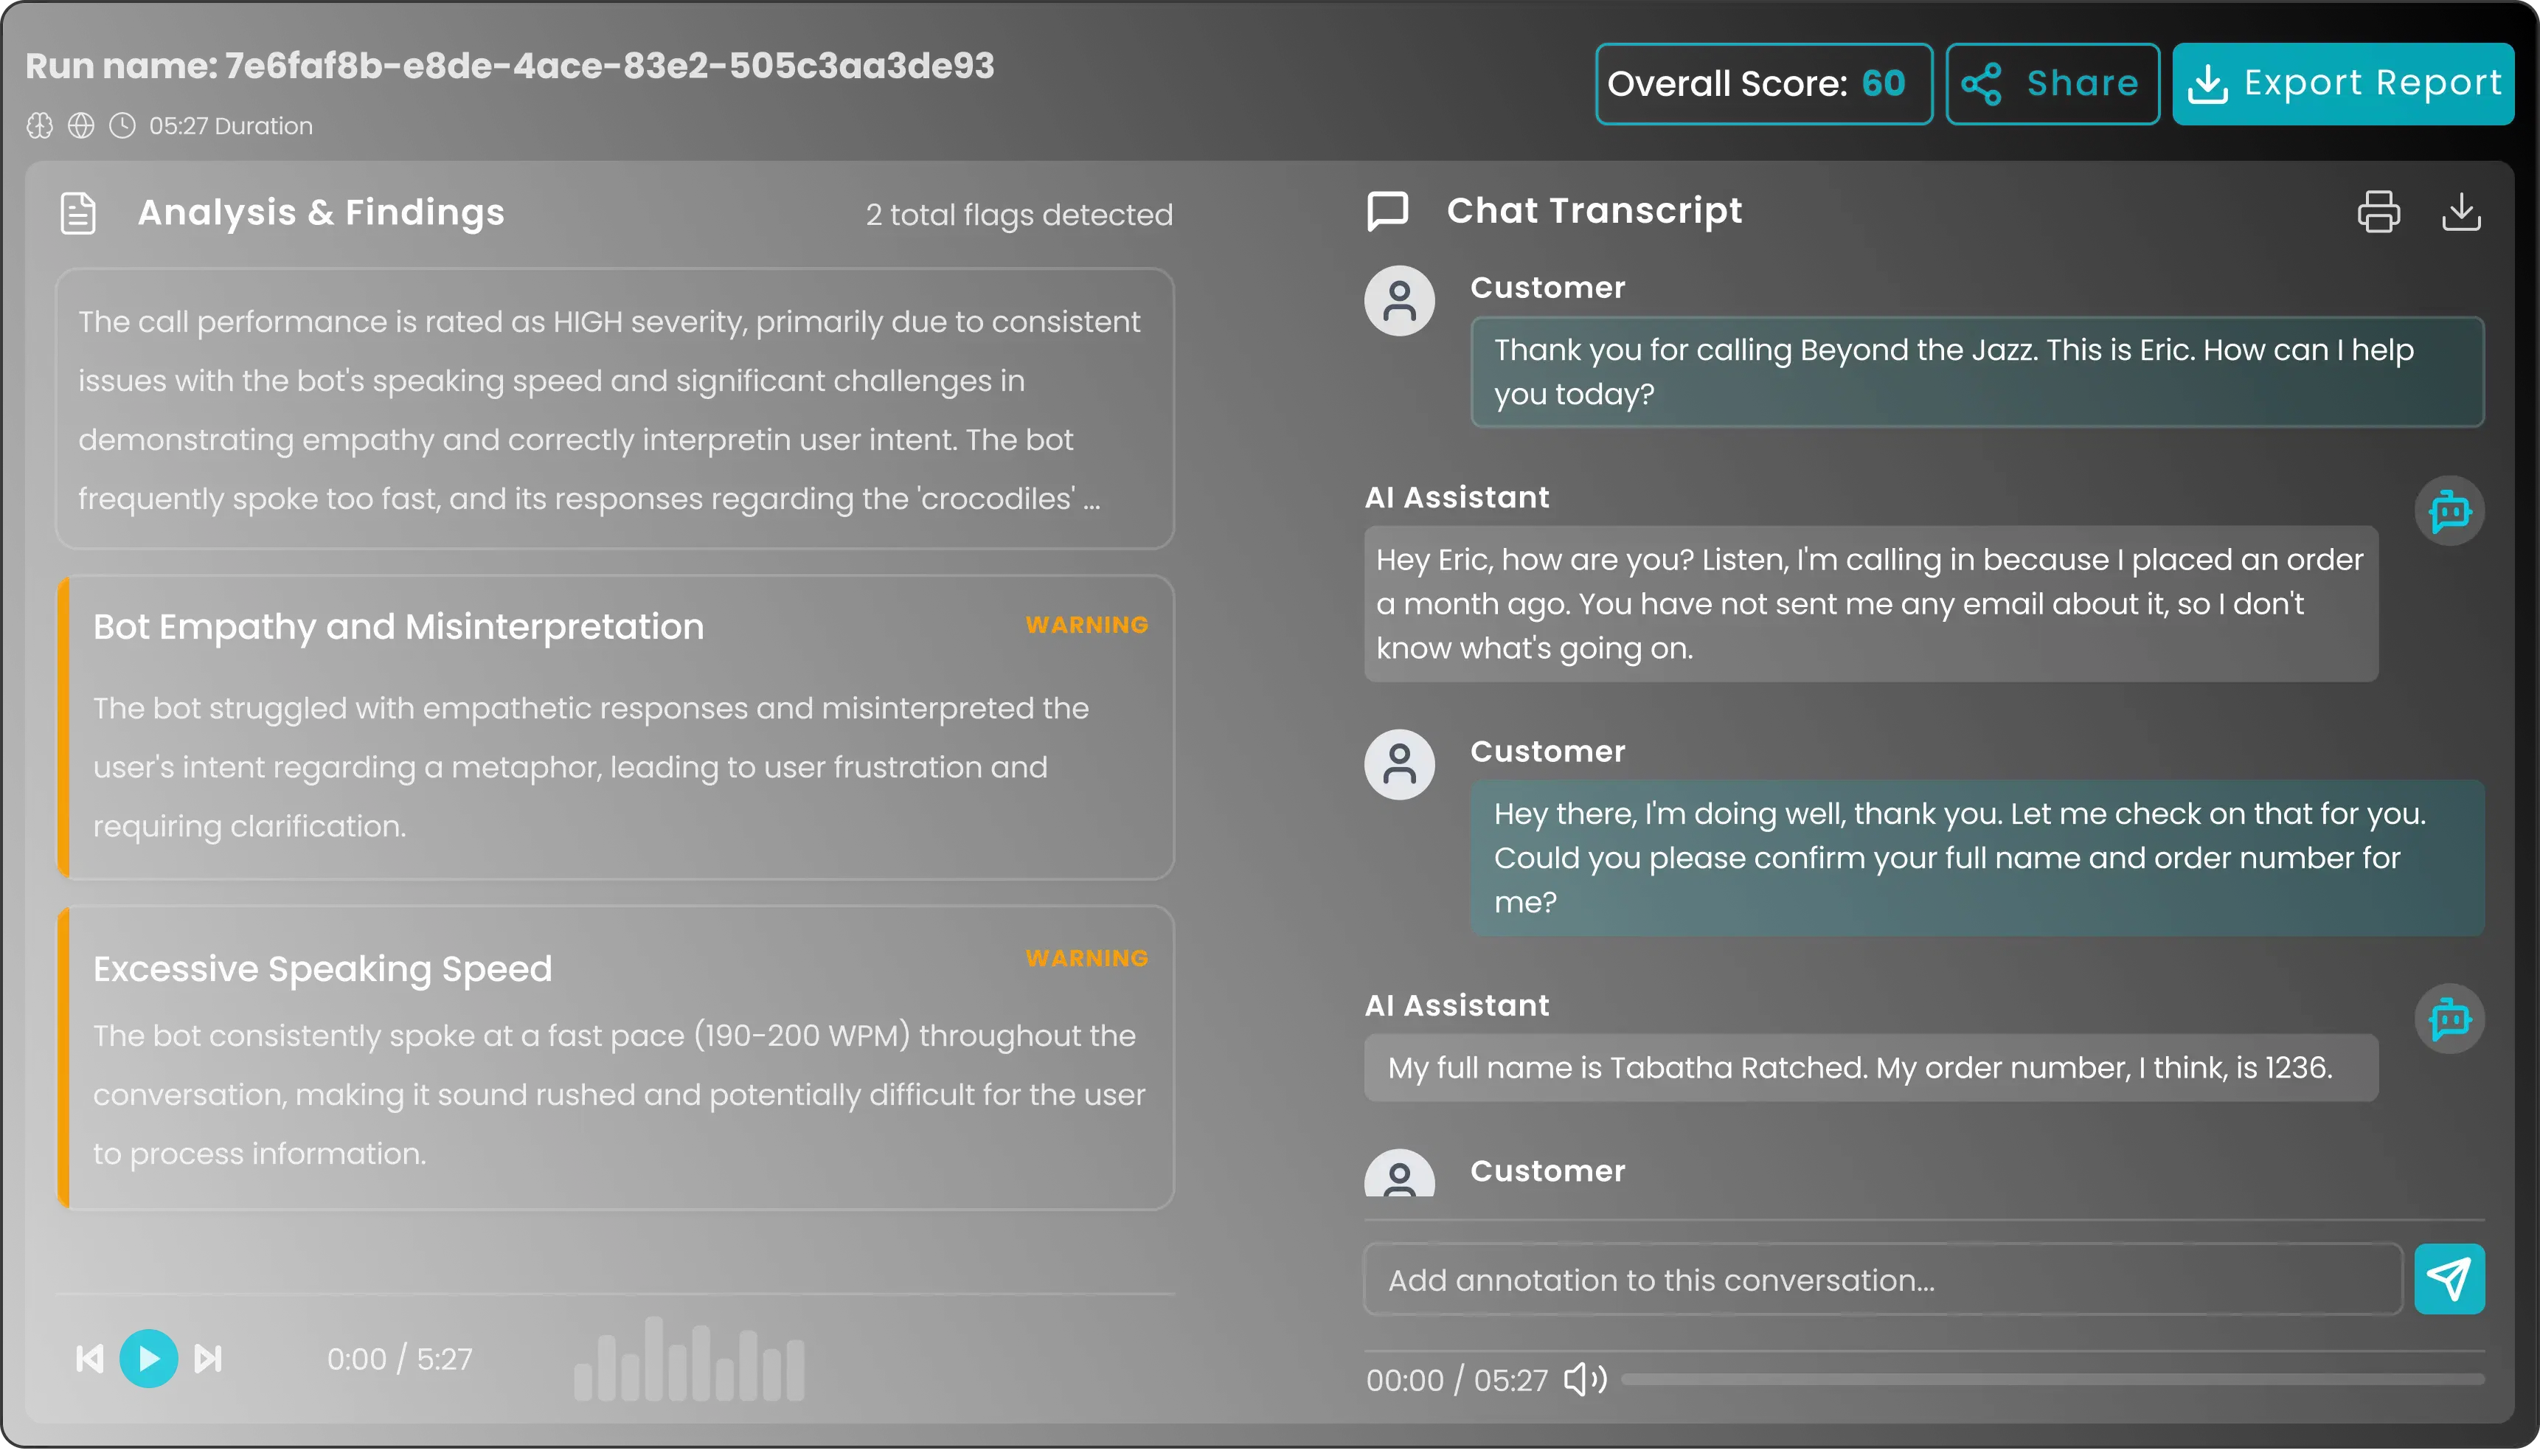The image size is (2540, 1456).
Task: Send annotation using the paper plane icon
Action: coord(2450,1279)
